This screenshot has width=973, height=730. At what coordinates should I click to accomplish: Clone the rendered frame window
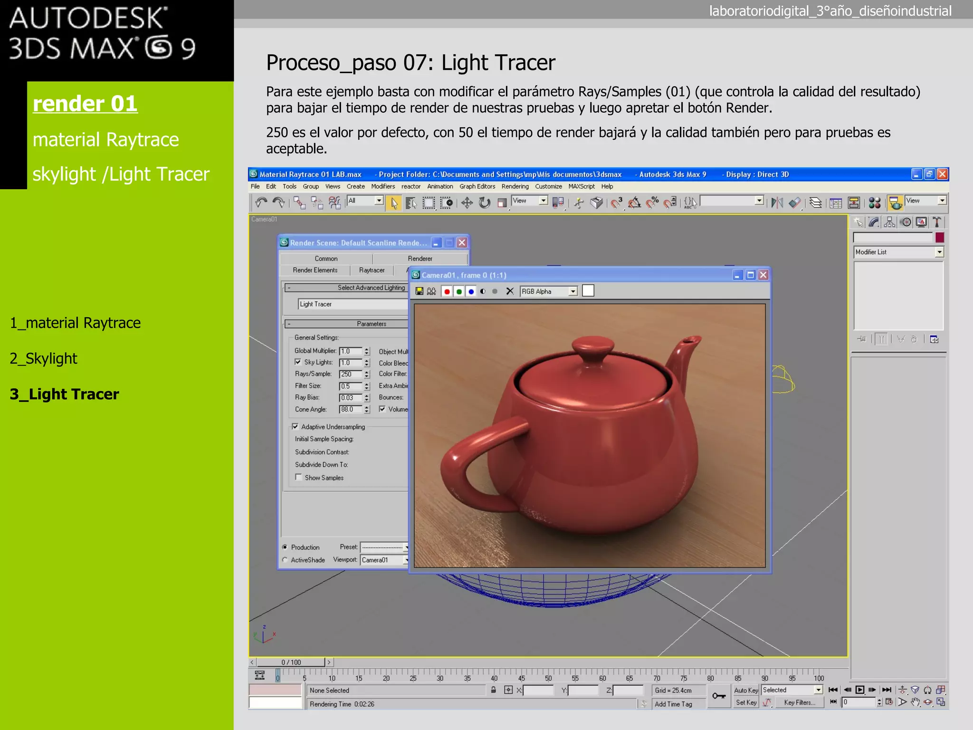pyautogui.click(x=431, y=291)
